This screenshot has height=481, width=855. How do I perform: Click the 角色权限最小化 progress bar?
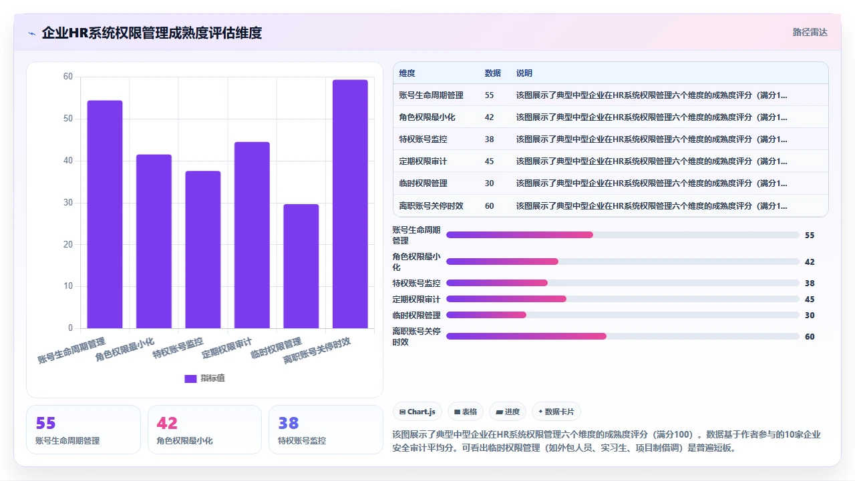[x=623, y=262]
